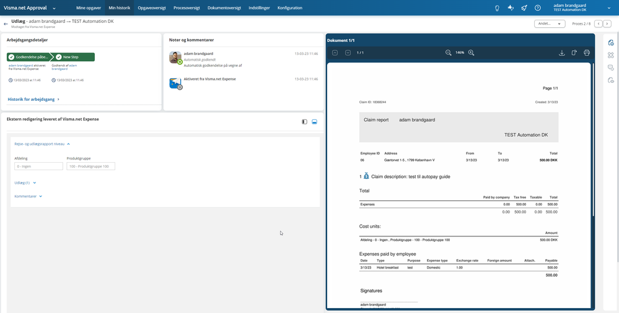The width and height of the screenshot is (619, 313).
Task: Click the 146% zoom level text
Action: 460,53
